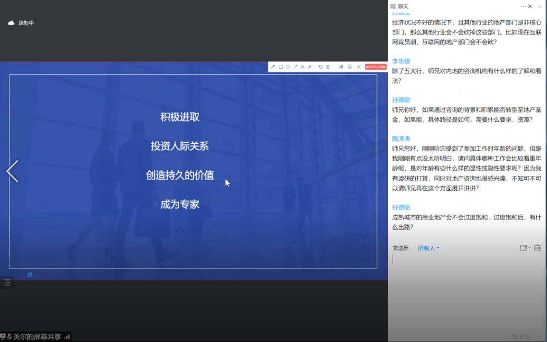Select the text annotation tool
This screenshot has width=547, height=342.
302,67
